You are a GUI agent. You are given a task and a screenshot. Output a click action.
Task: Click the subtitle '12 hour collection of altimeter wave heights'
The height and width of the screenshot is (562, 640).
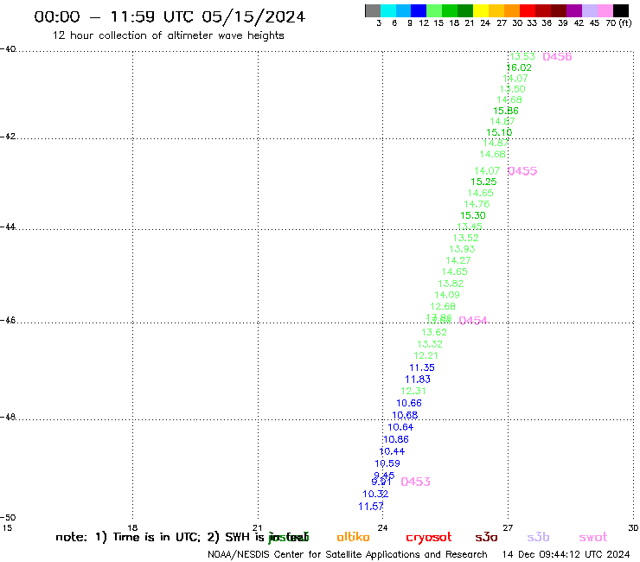[x=168, y=35]
